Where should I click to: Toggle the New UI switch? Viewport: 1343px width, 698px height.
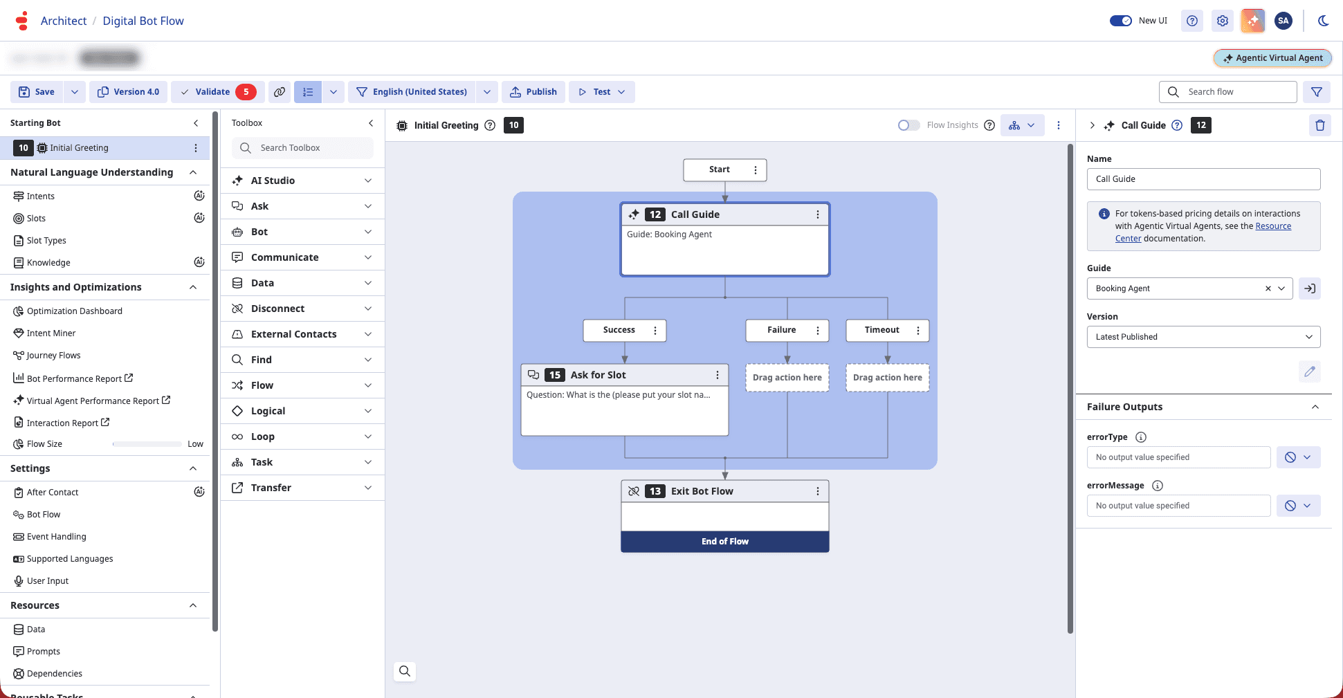point(1121,21)
